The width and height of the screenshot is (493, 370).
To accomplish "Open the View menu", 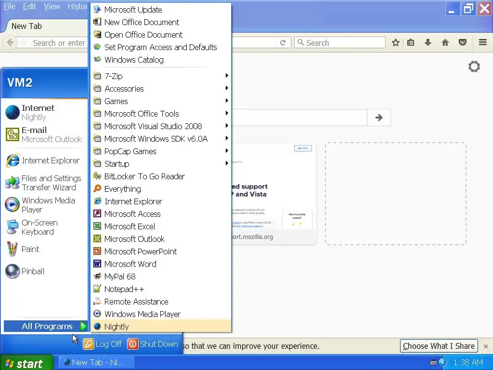I will pos(52,6).
